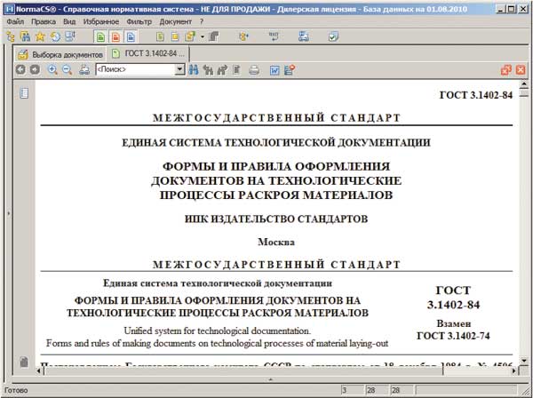This screenshot has width=533, height=398.
Task: Open the Фильтр menu
Action: [138, 20]
